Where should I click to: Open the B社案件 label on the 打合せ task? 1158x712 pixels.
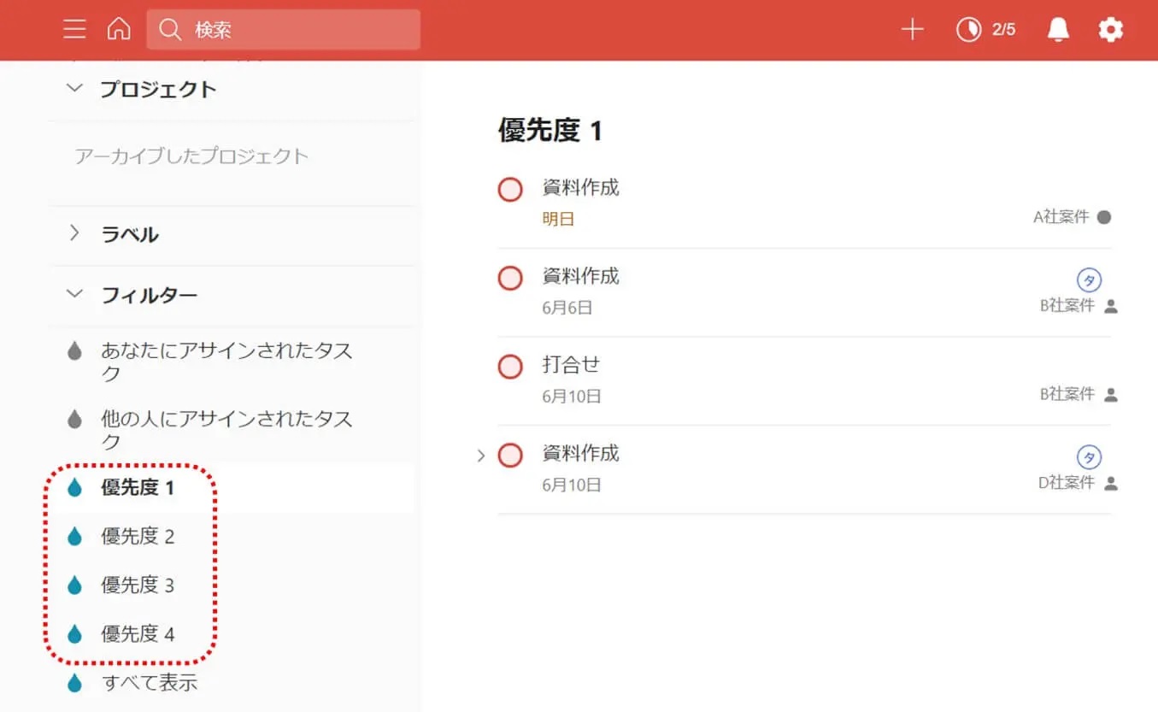tap(1067, 394)
